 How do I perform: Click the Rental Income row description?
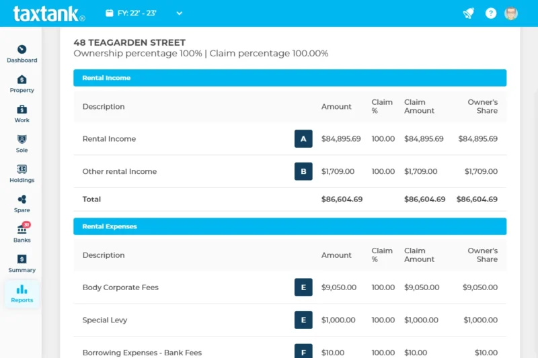[109, 139]
